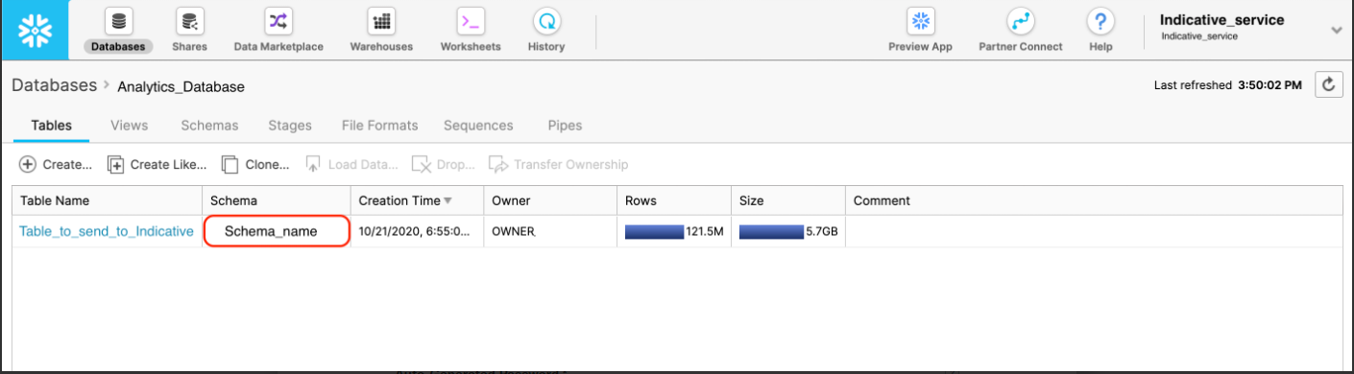Click the Load Data... button
1354x374 pixels.
(x=351, y=164)
